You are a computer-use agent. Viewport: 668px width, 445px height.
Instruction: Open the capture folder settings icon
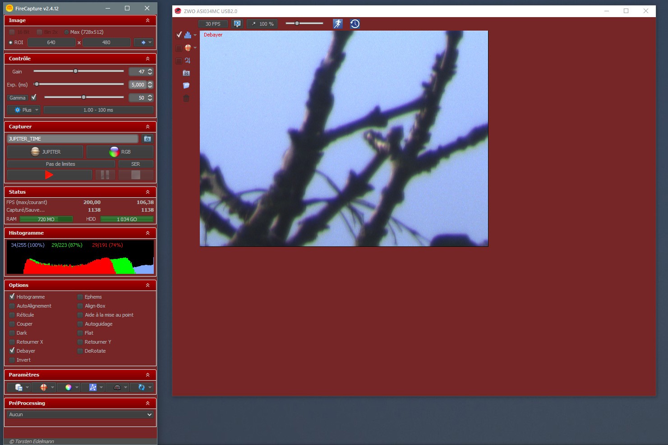click(x=147, y=139)
